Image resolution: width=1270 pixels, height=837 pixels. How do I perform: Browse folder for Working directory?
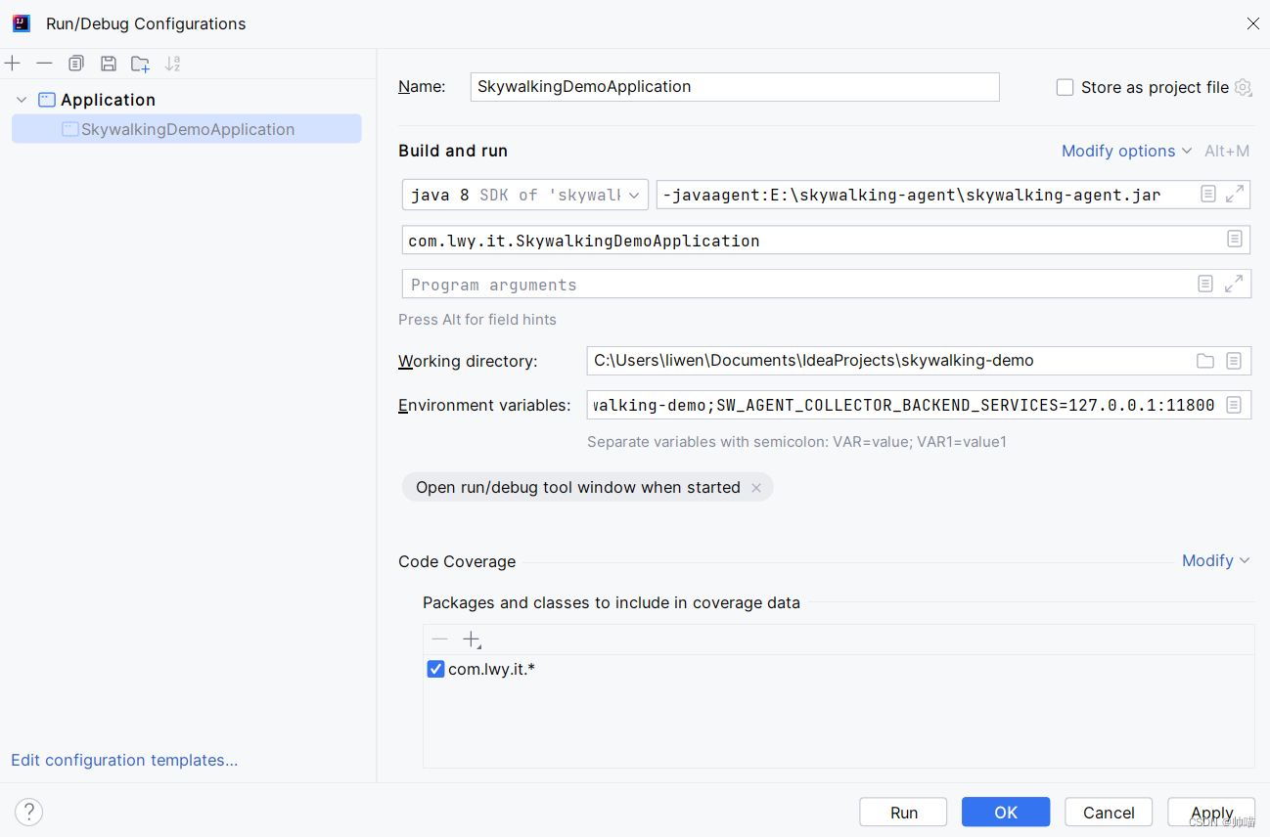pyautogui.click(x=1205, y=361)
